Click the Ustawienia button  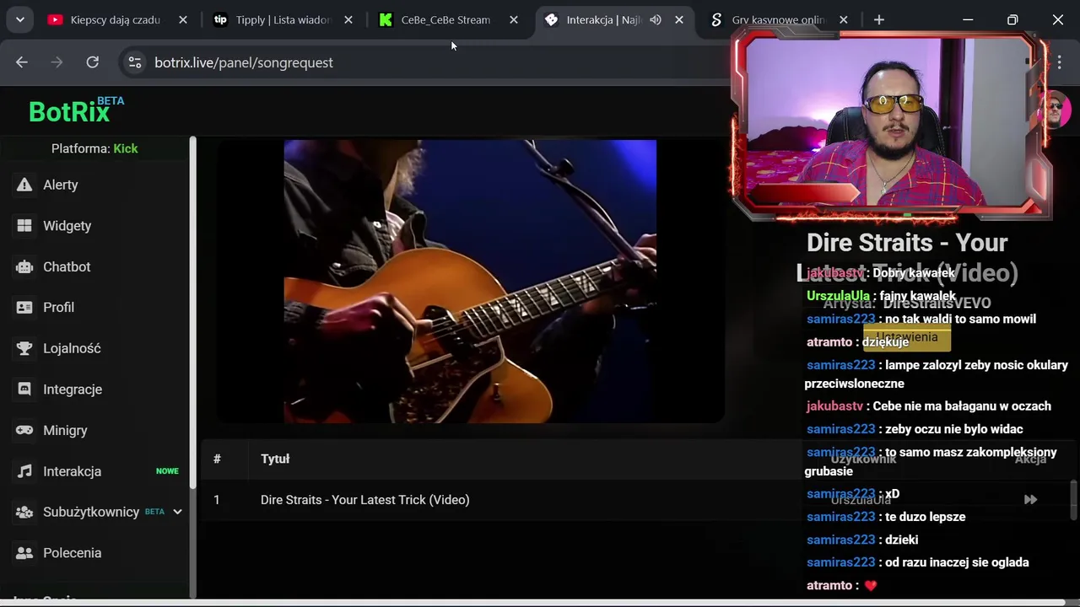point(907,337)
